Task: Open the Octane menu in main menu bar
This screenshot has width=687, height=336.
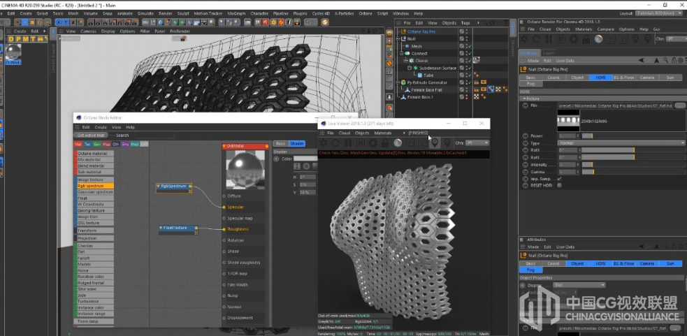Action: tap(366, 13)
